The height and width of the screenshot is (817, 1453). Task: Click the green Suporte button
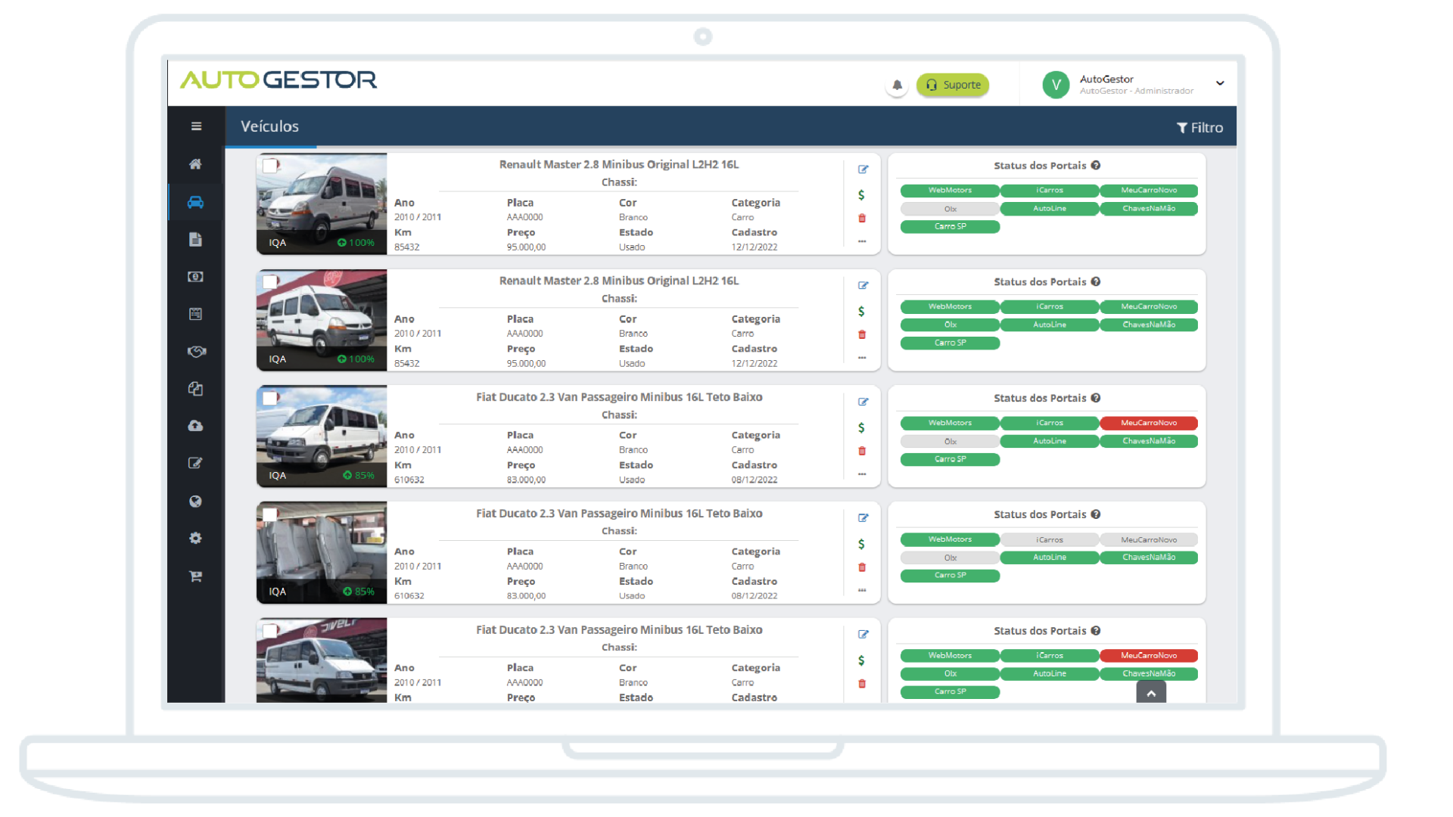tap(953, 85)
